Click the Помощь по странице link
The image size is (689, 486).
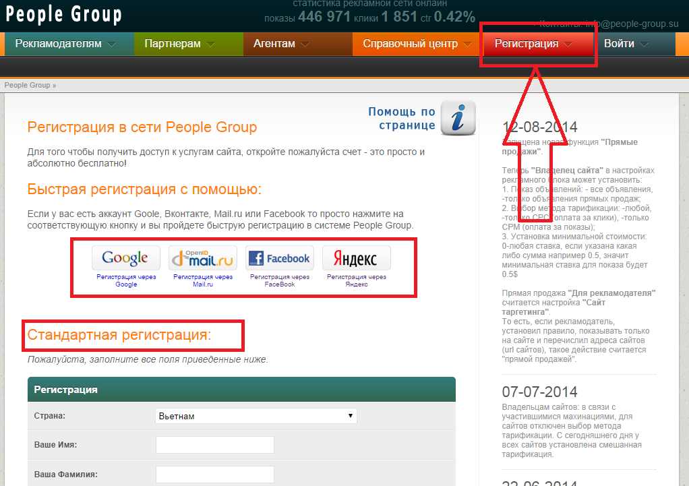click(x=402, y=118)
